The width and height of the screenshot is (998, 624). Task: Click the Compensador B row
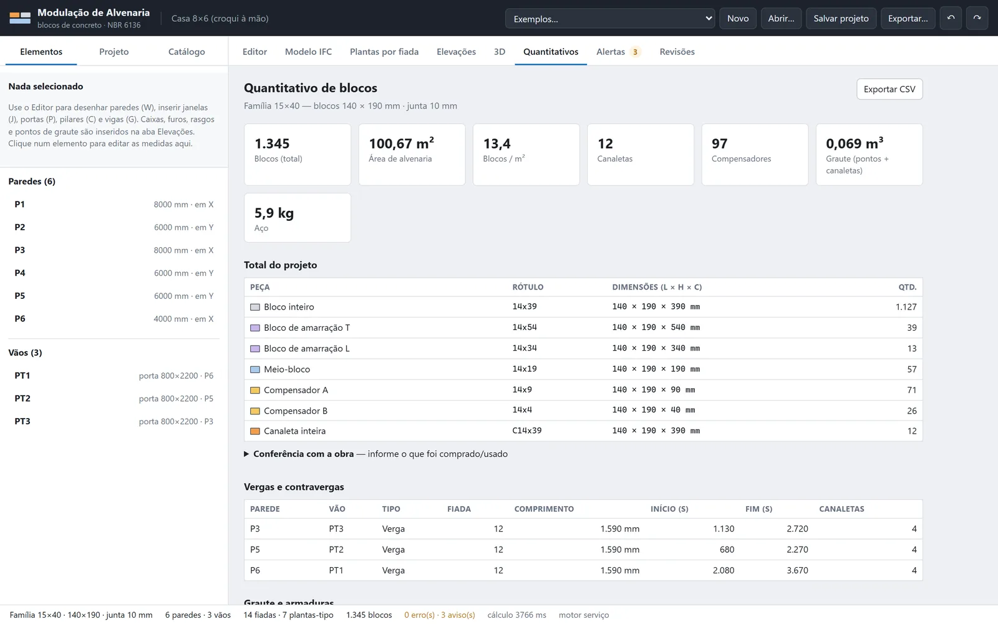(x=583, y=411)
